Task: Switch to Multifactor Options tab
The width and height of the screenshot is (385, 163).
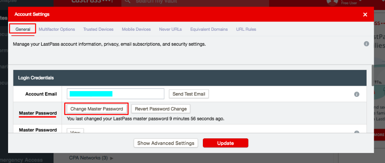Action: click(57, 29)
